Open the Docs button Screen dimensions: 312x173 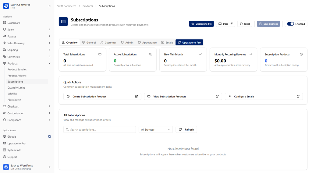tap(225, 24)
